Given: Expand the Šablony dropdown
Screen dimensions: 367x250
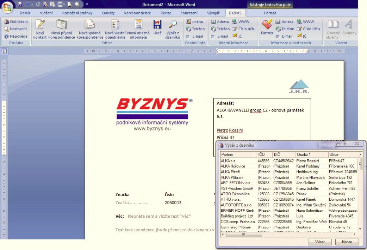Looking at the screenshot, I should (349, 29).
